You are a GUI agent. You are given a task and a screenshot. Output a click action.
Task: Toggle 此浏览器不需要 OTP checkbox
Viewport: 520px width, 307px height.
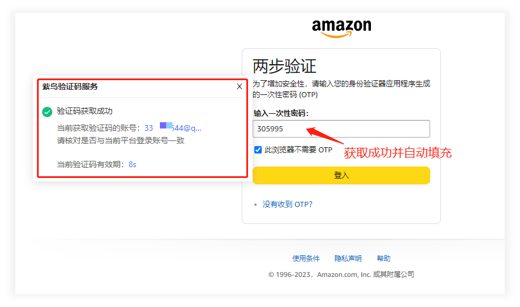coord(258,150)
